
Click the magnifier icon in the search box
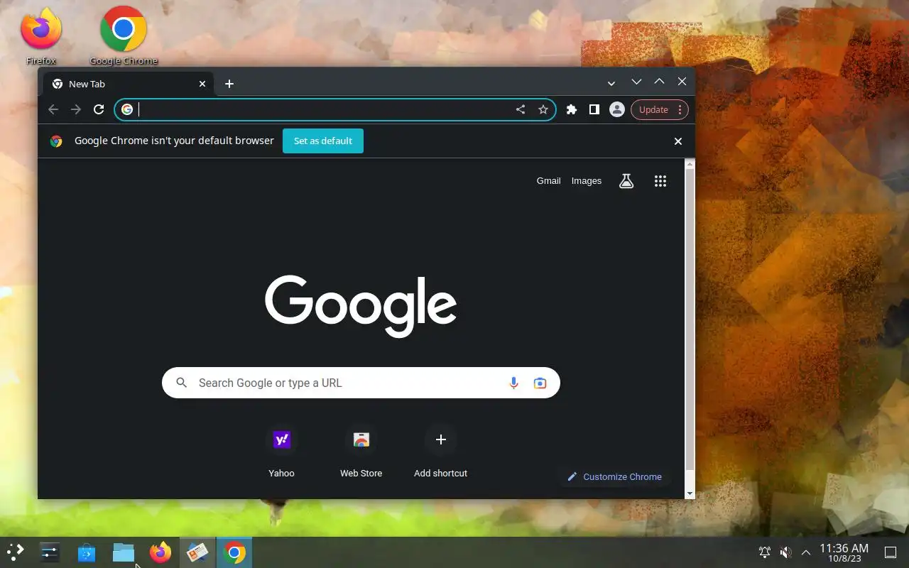[x=182, y=383]
